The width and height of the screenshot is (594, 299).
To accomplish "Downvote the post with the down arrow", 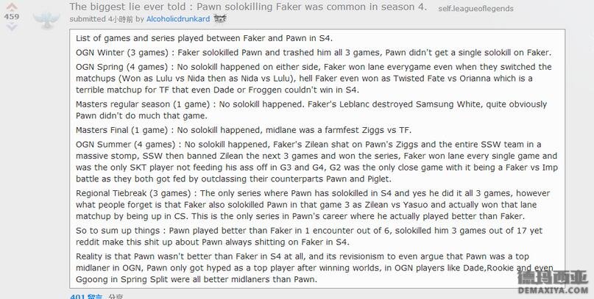I will pyautogui.click(x=12, y=26).
